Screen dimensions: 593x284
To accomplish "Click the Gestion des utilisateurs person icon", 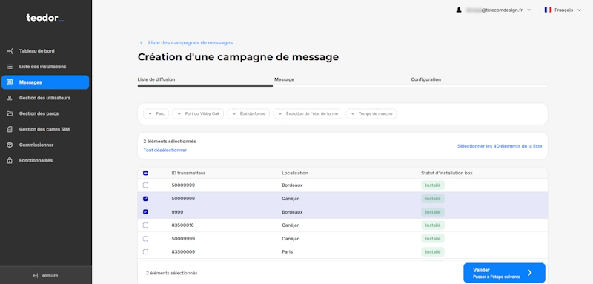I will click(10, 98).
